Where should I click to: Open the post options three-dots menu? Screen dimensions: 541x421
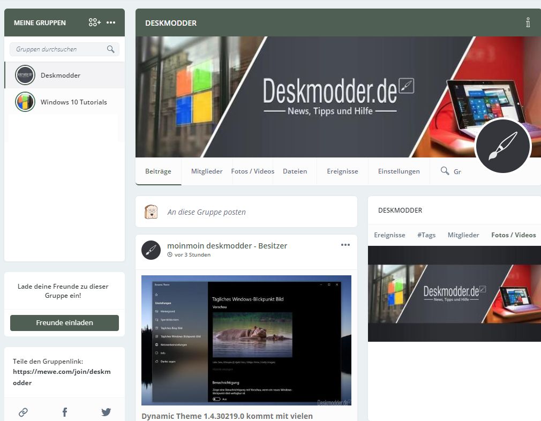click(x=345, y=245)
